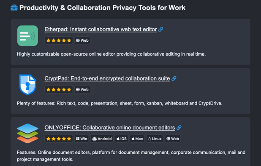Viewport: 261px width, 166px height.
Task: Click the Etherpad five-star rating badge
Action: click(59, 40)
